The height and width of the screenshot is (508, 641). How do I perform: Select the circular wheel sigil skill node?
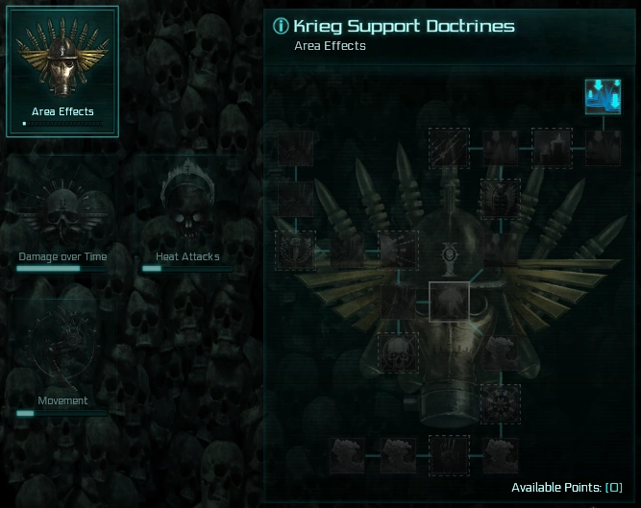click(x=501, y=404)
